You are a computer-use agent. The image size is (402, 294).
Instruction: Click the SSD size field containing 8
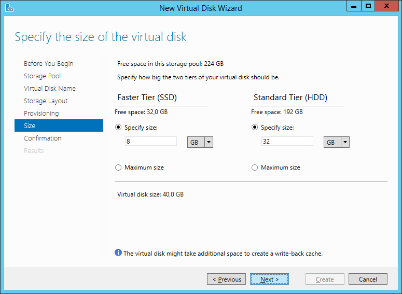pos(151,141)
